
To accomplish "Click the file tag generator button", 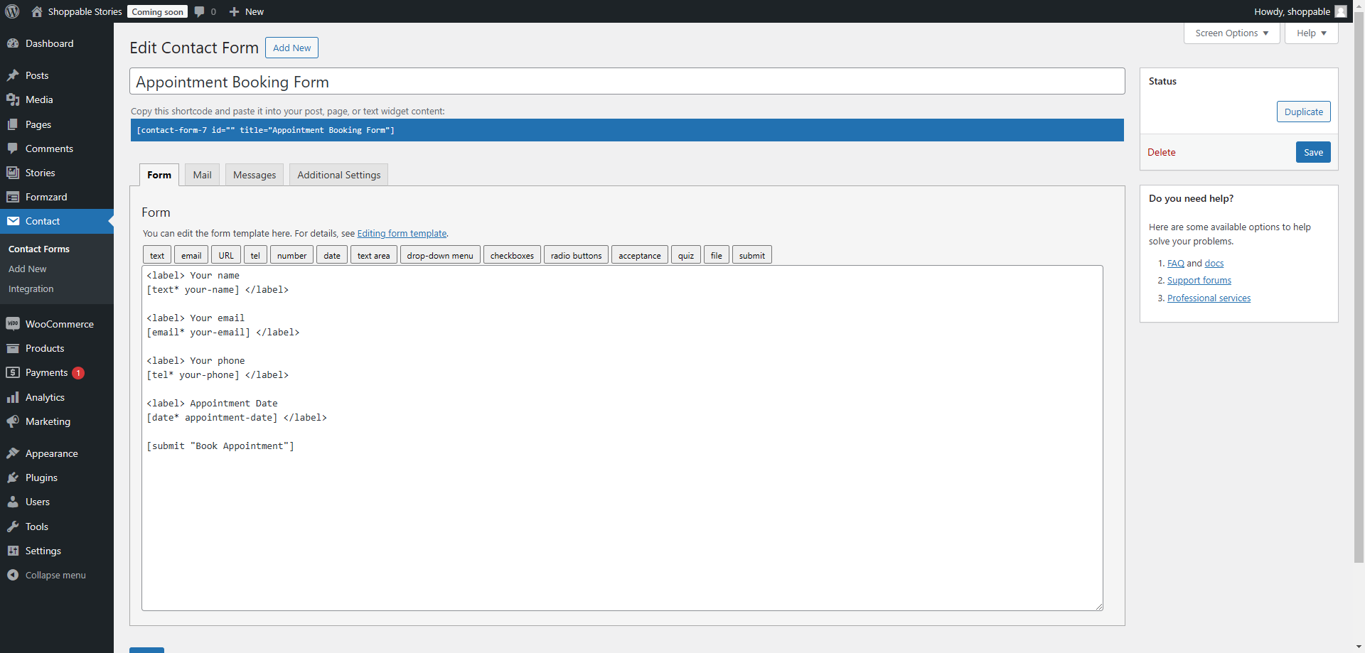I will tap(716, 255).
